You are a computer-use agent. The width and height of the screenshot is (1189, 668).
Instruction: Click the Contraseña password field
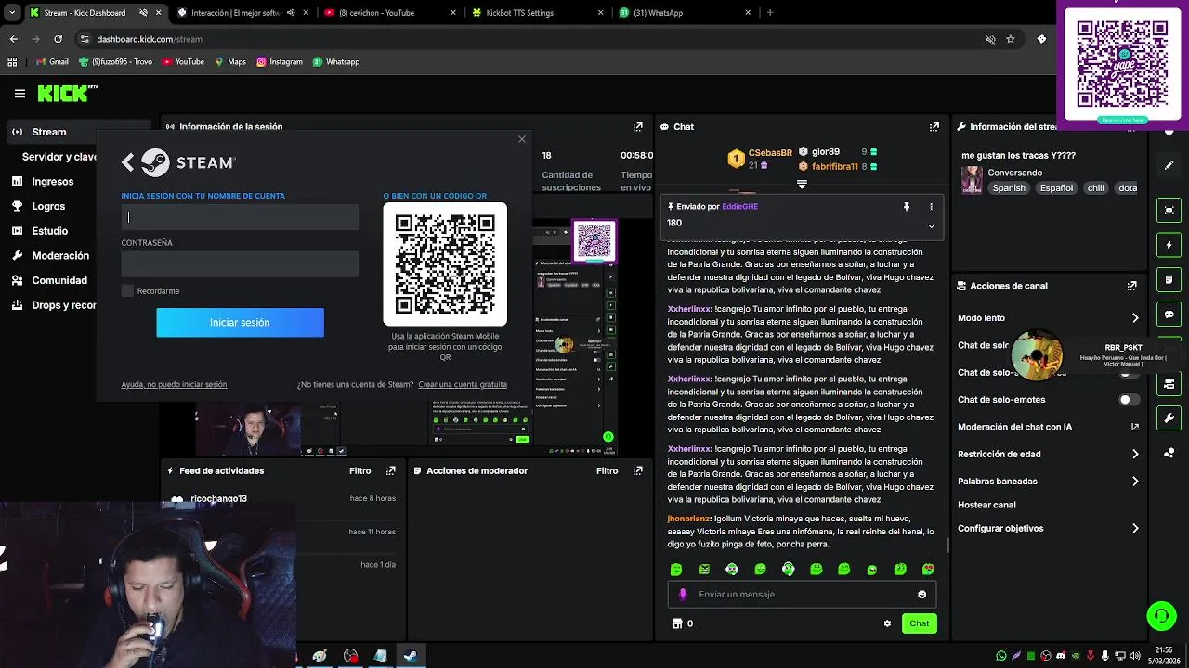[x=240, y=264]
